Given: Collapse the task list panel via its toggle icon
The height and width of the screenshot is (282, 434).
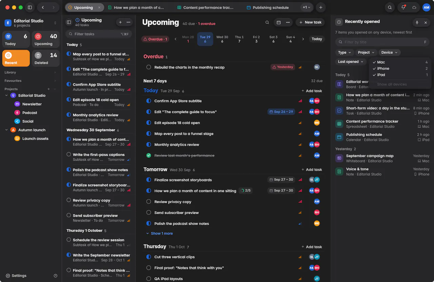Looking at the screenshot, I should 69,22.
